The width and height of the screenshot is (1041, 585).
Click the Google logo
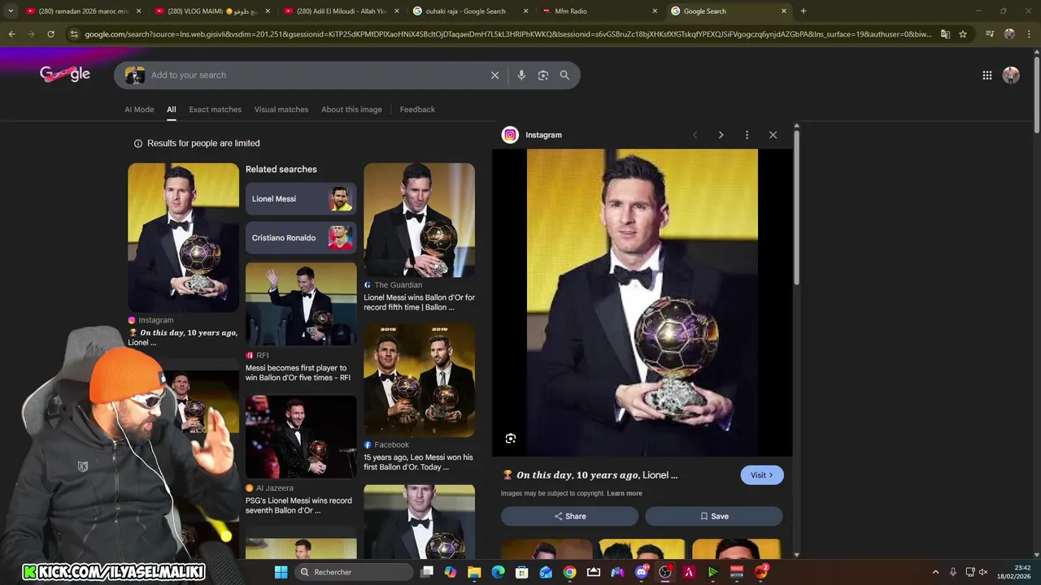tap(65, 74)
